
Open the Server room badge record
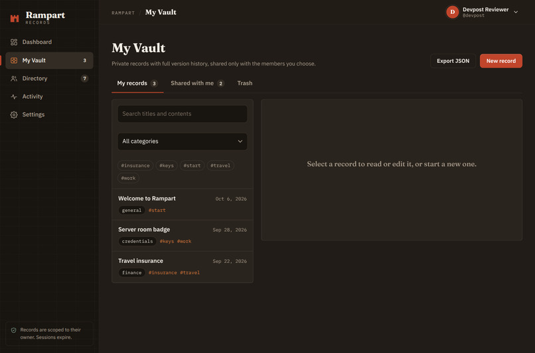183,236
